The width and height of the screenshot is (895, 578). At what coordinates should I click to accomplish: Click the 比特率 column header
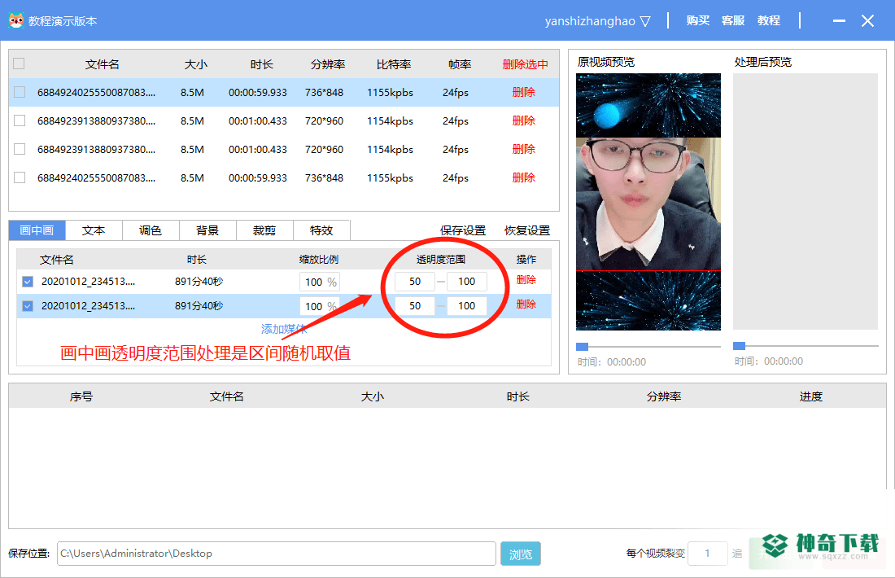tap(394, 64)
